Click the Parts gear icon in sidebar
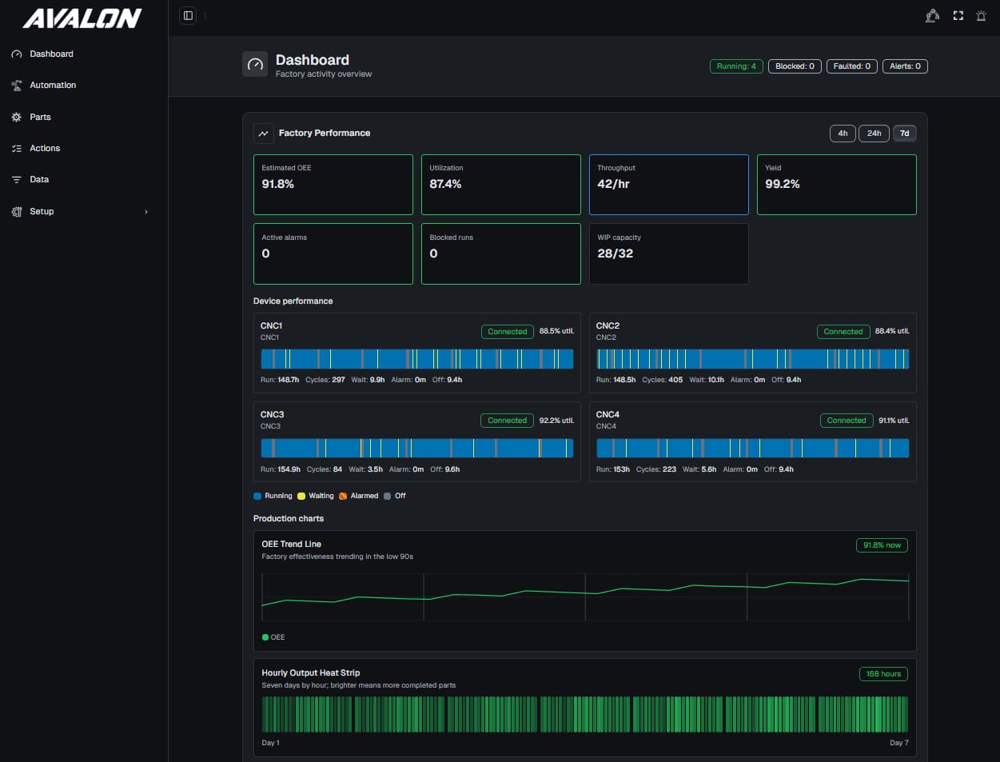 click(x=17, y=117)
